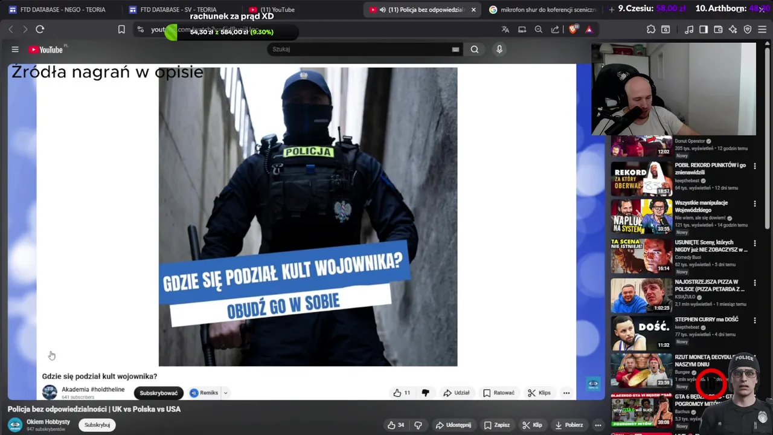Open Brave Rewards triangle icon

[589, 29]
